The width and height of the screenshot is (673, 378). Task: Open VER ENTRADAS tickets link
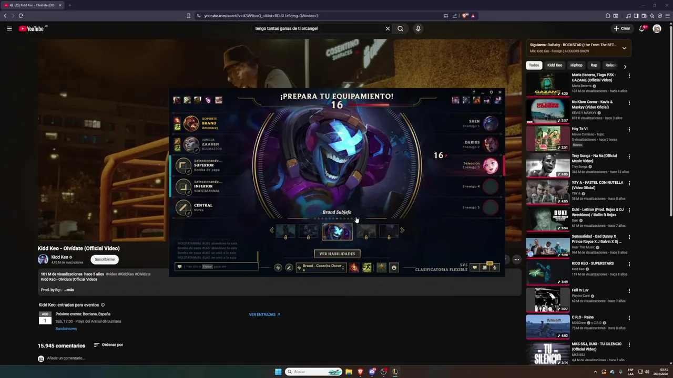(264, 314)
